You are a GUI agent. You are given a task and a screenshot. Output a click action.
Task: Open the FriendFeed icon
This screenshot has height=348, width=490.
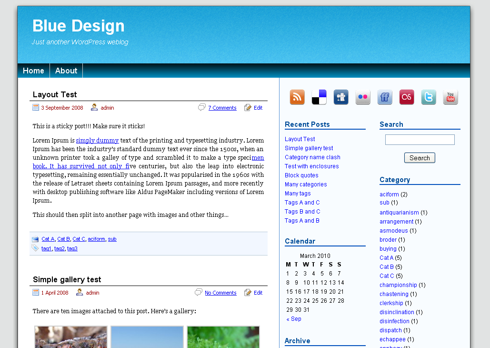(385, 97)
